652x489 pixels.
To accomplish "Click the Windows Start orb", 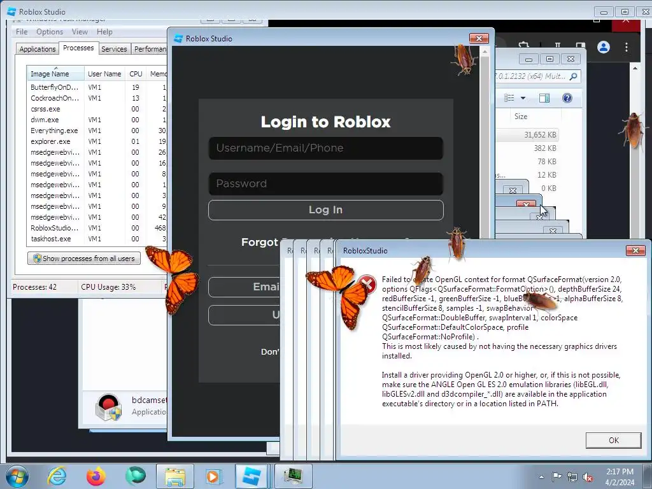I will 17,476.
